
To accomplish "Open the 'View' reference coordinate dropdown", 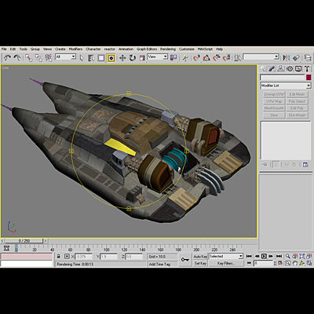I will point(158,57).
